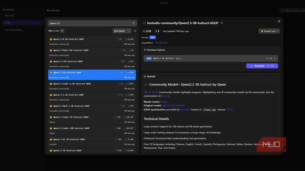This screenshot has height=171, width=305.
Task: Open the b3772 llama.cpp release link
Action: (229, 110)
